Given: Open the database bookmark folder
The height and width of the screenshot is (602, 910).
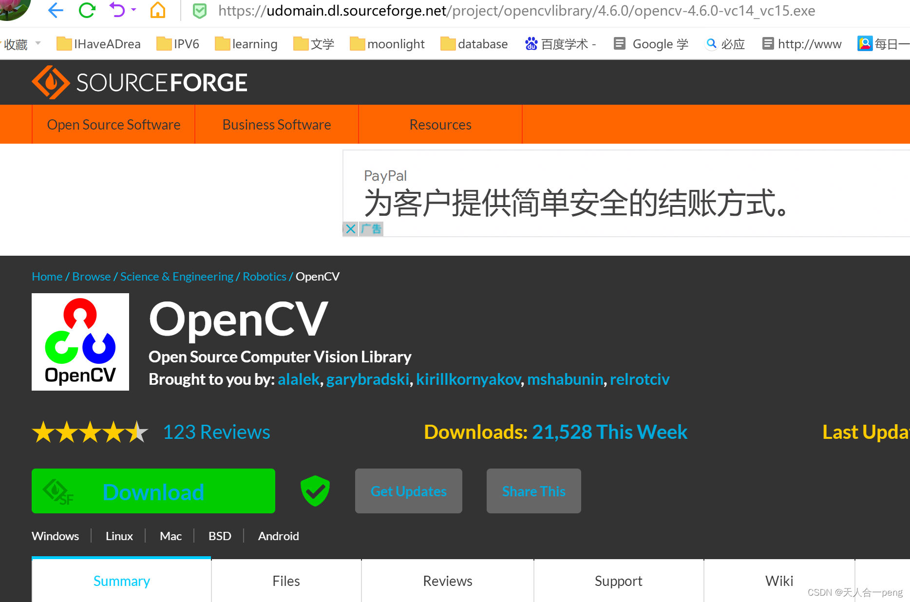Looking at the screenshot, I should click(x=474, y=44).
